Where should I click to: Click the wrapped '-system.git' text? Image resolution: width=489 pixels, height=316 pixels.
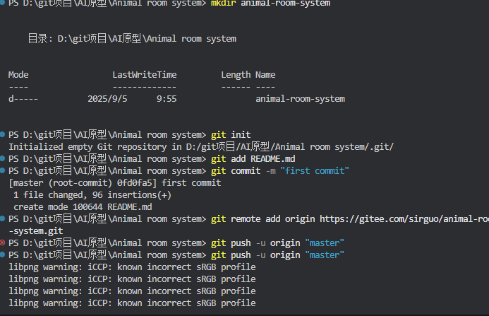(35, 231)
